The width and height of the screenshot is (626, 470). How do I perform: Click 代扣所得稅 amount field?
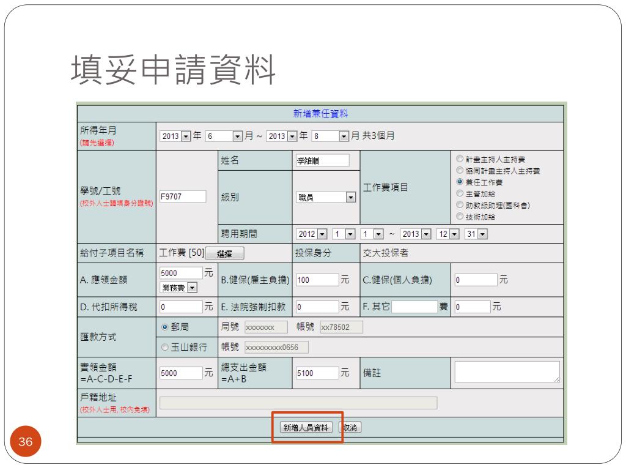(x=180, y=307)
